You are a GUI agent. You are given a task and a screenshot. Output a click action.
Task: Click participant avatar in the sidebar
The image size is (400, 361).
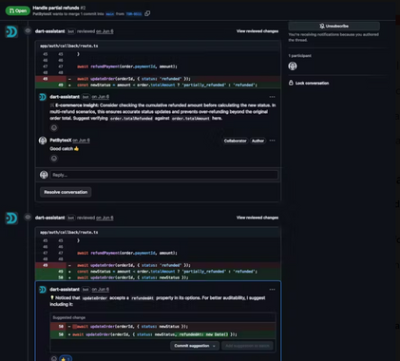[x=293, y=66]
